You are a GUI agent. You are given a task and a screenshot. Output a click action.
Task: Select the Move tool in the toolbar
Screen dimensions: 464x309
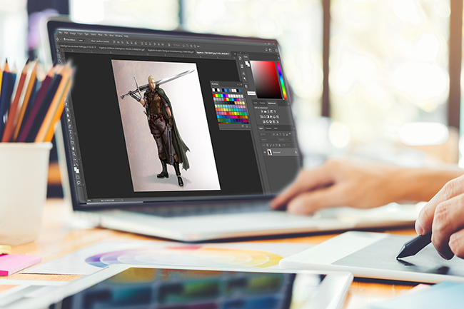(x=58, y=51)
